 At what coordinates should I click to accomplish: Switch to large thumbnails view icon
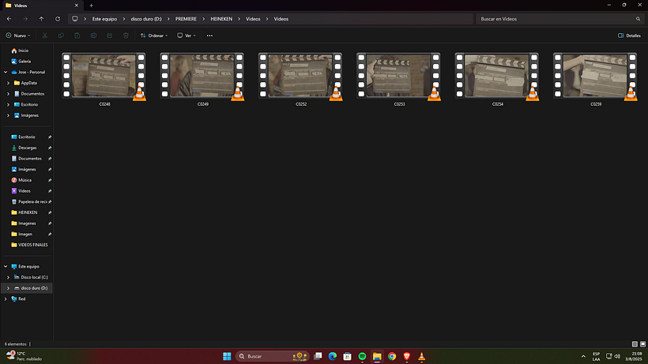click(642, 343)
